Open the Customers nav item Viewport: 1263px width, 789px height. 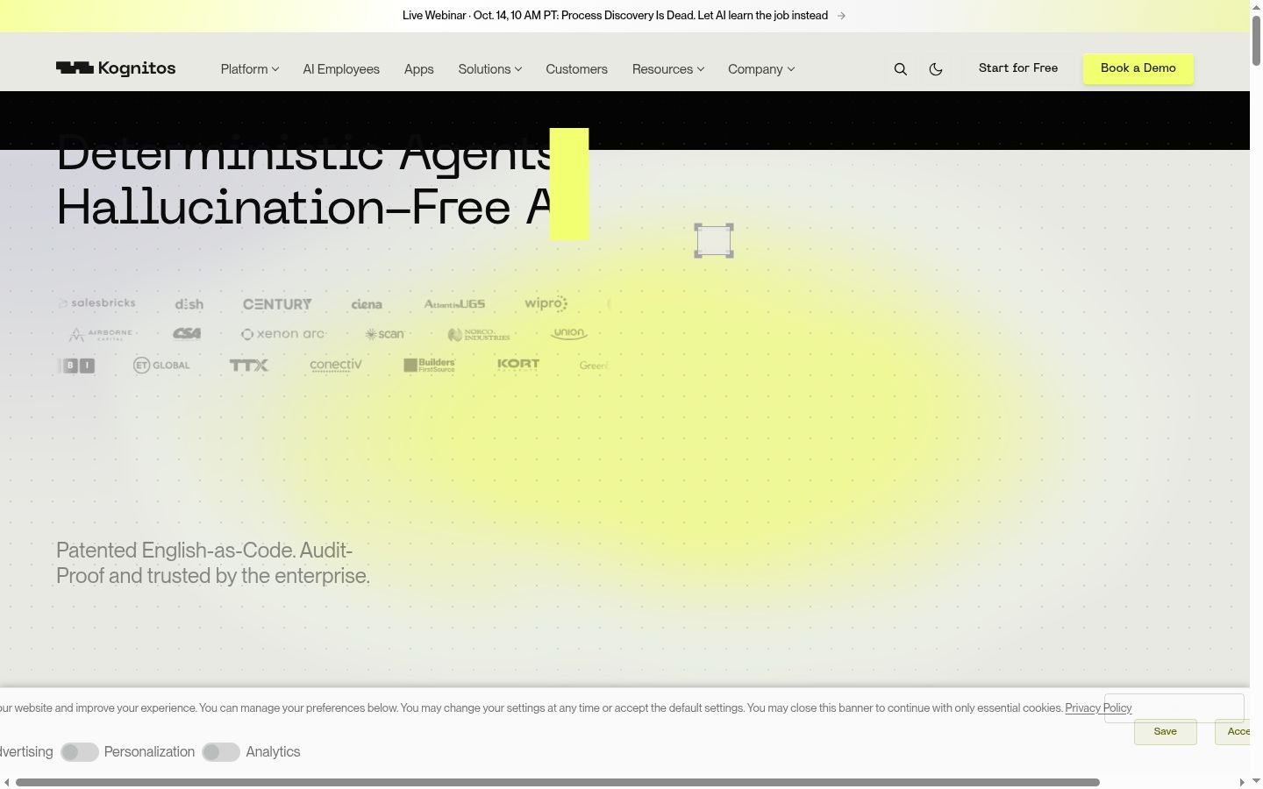[x=576, y=69]
